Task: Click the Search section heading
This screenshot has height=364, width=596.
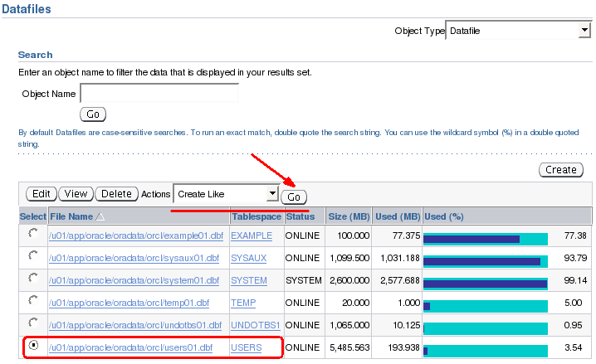Action: tap(36, 55)
